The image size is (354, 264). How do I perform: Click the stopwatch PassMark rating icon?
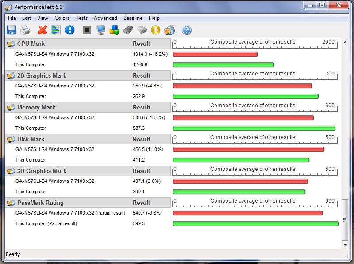tap(169, 30)
